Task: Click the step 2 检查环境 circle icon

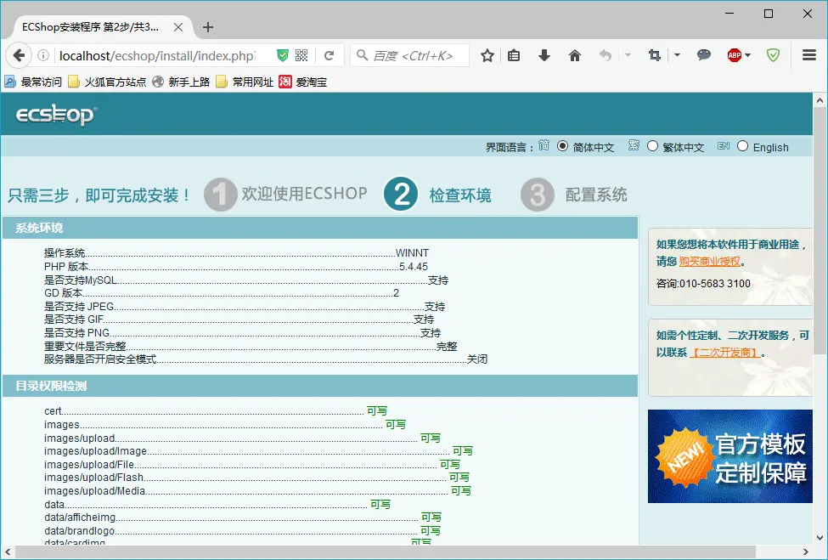Action: pos(400,194)
